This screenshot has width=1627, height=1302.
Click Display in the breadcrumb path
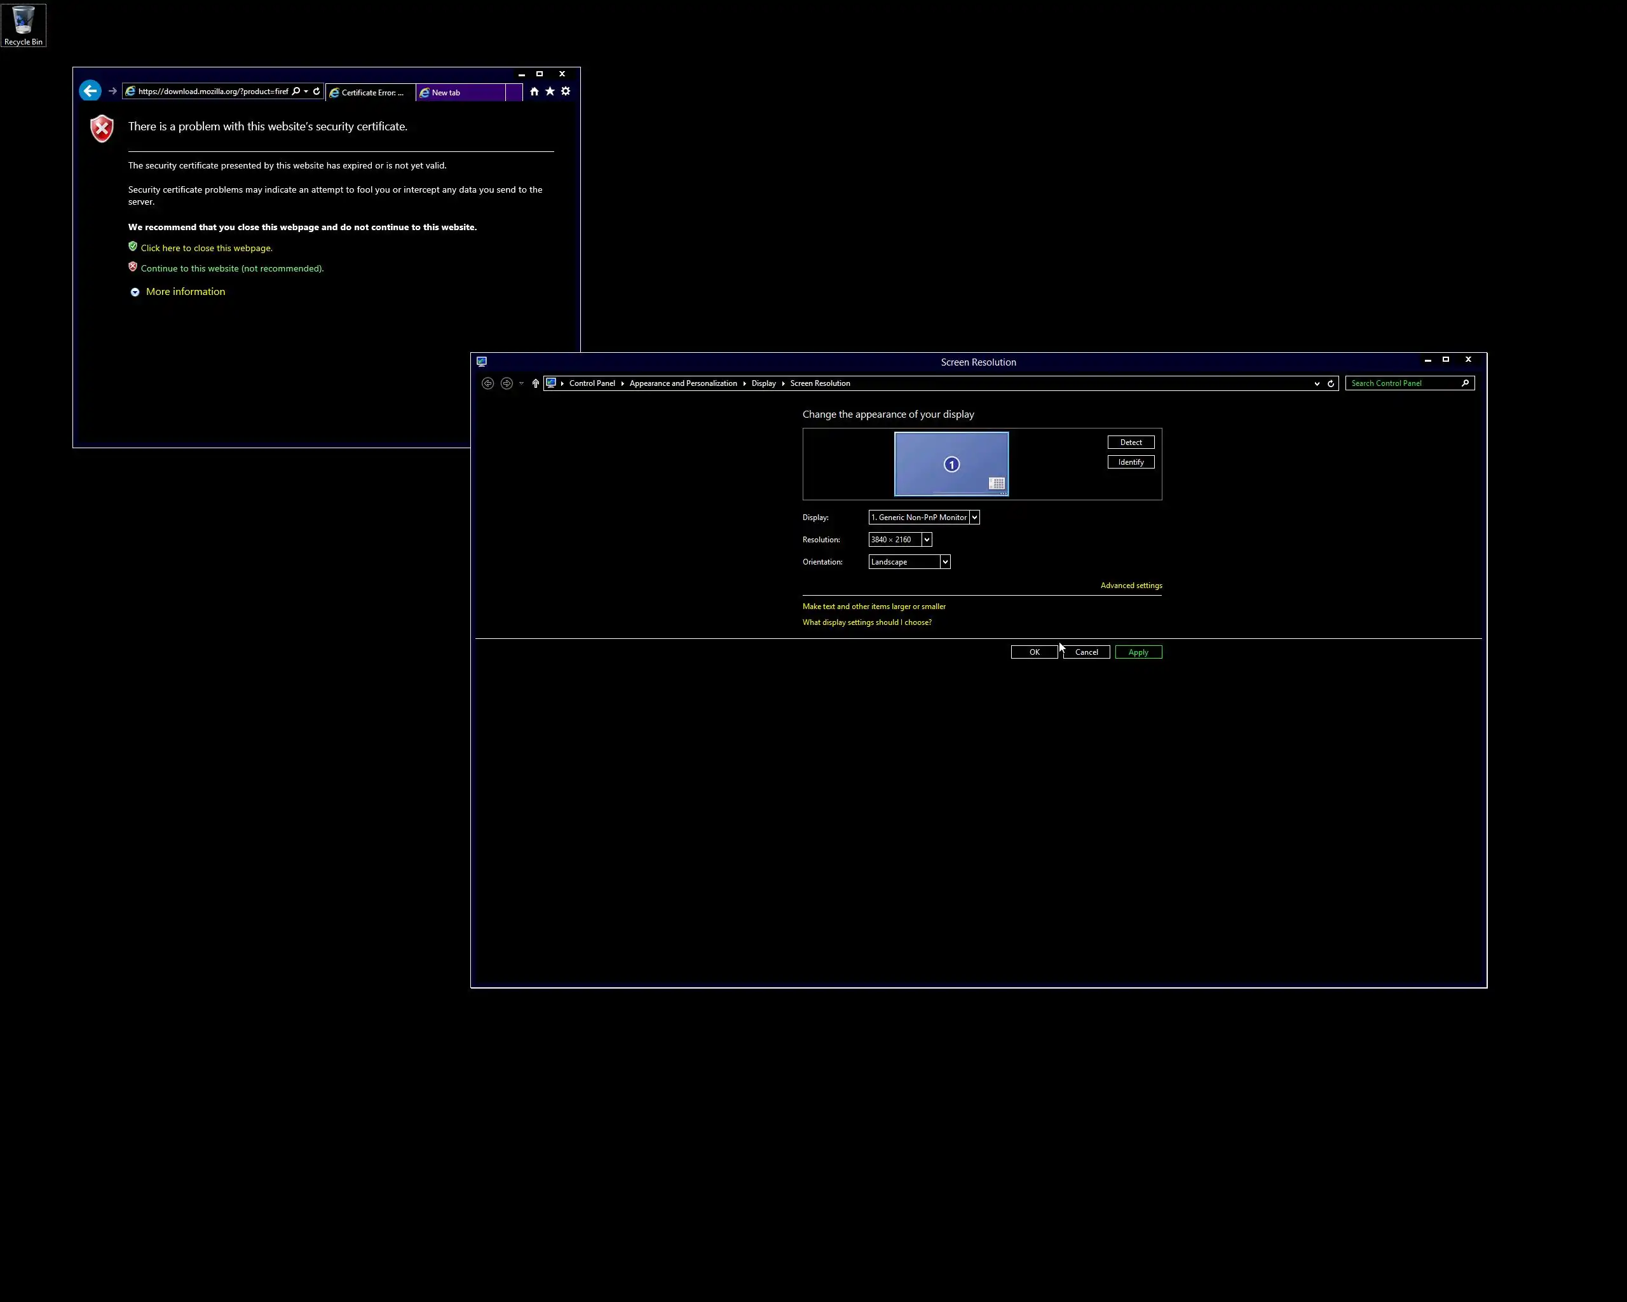763,383
